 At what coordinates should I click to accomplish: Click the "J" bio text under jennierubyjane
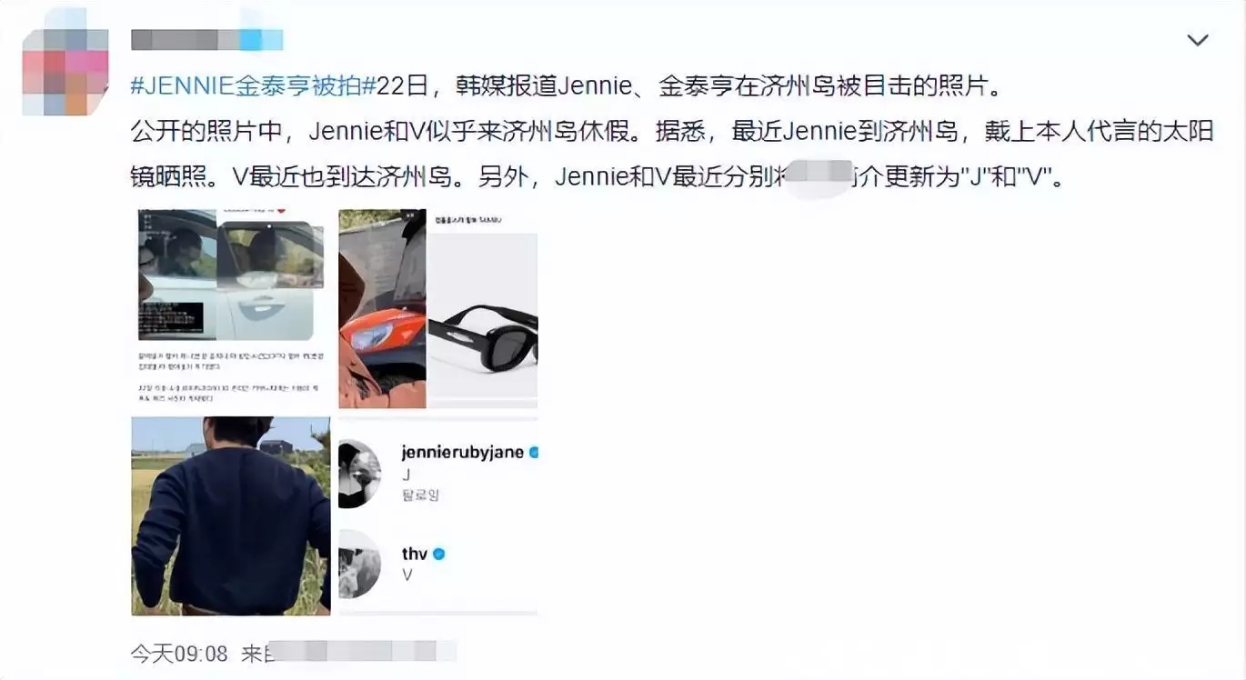click(407, 475)
